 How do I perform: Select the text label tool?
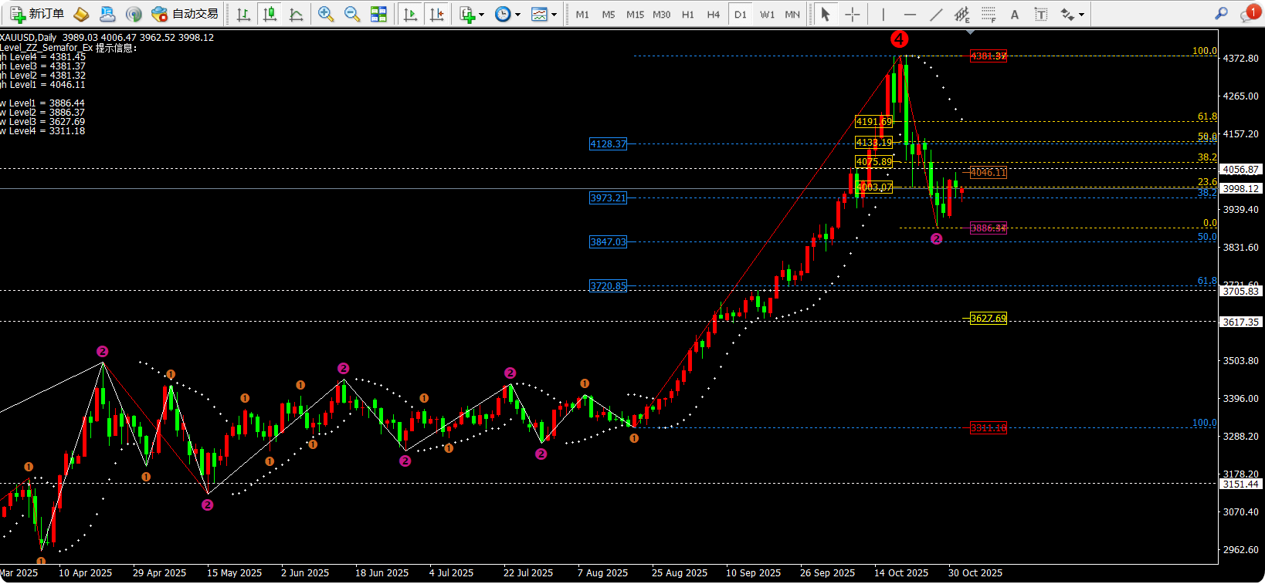[x=1041, y=14]
